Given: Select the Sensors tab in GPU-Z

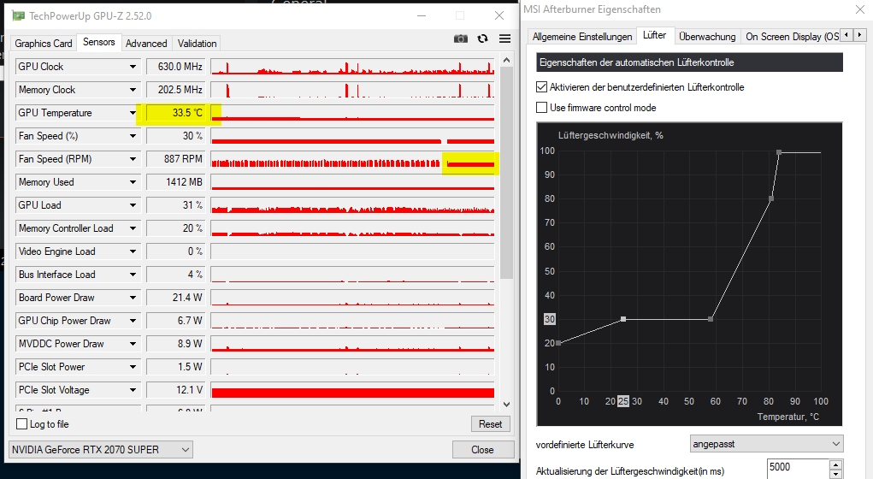Looking at the screenshot, I should coord(99,42).
